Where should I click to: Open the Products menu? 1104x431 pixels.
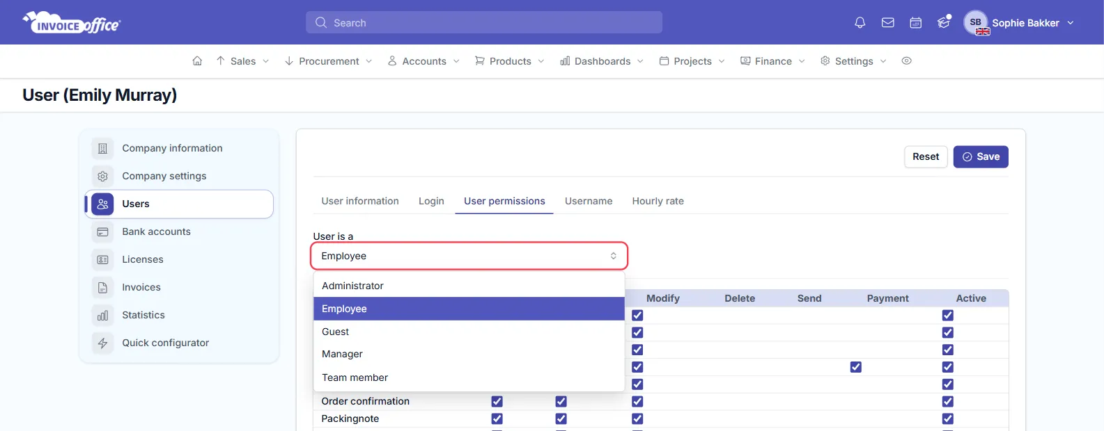(510, 61)
